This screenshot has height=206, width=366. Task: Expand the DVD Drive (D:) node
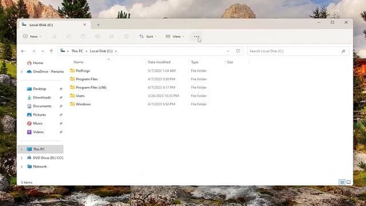(x=22, y=158)
